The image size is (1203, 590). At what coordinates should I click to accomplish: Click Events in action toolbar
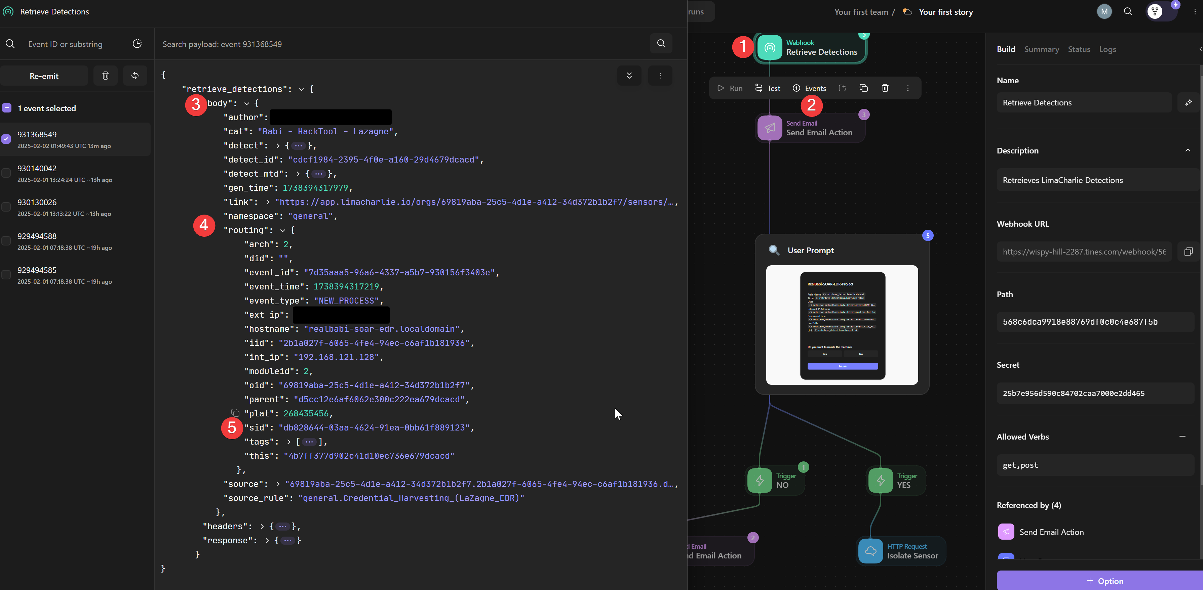[809, 88]
